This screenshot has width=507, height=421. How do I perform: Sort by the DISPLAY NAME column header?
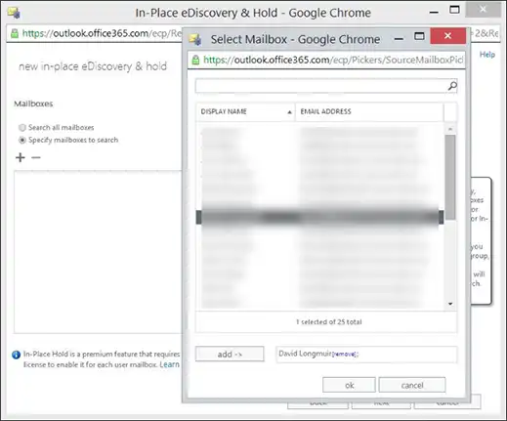tap(245, 111)
